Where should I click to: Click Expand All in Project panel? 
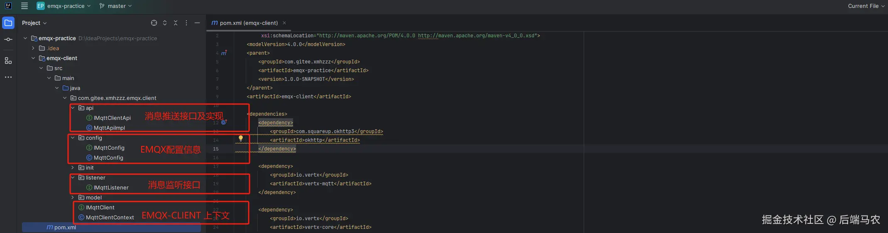(x=165, y=23)
